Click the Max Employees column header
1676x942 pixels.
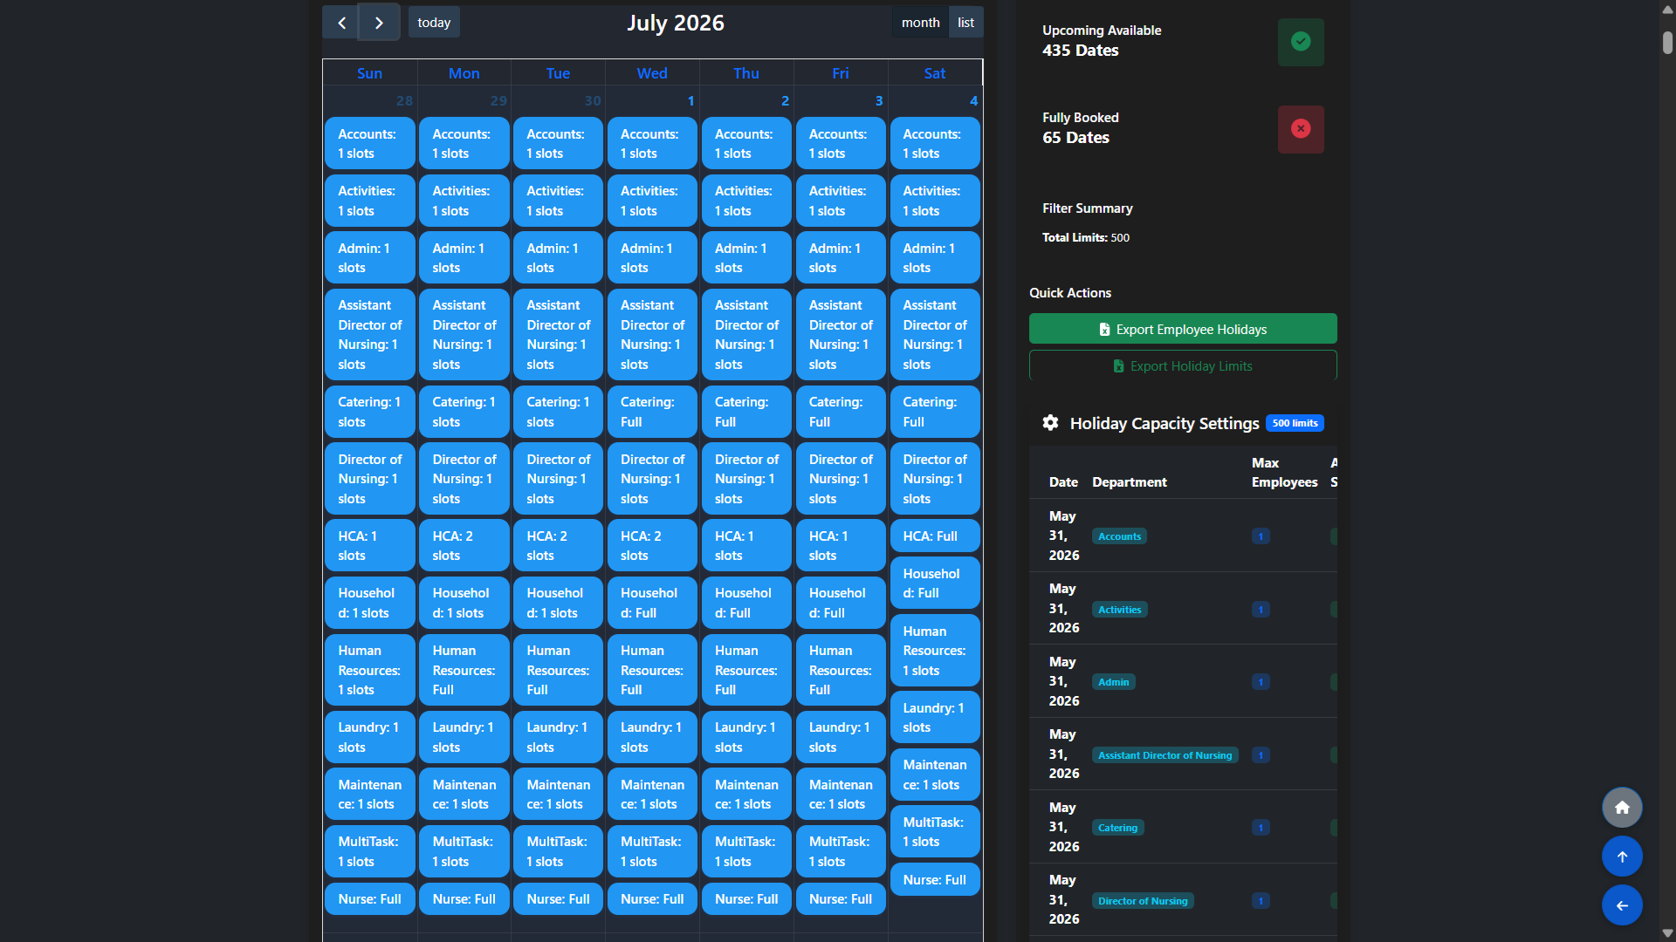tap(1284, 473)
